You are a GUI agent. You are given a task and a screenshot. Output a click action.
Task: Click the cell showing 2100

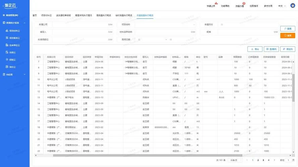236,151
